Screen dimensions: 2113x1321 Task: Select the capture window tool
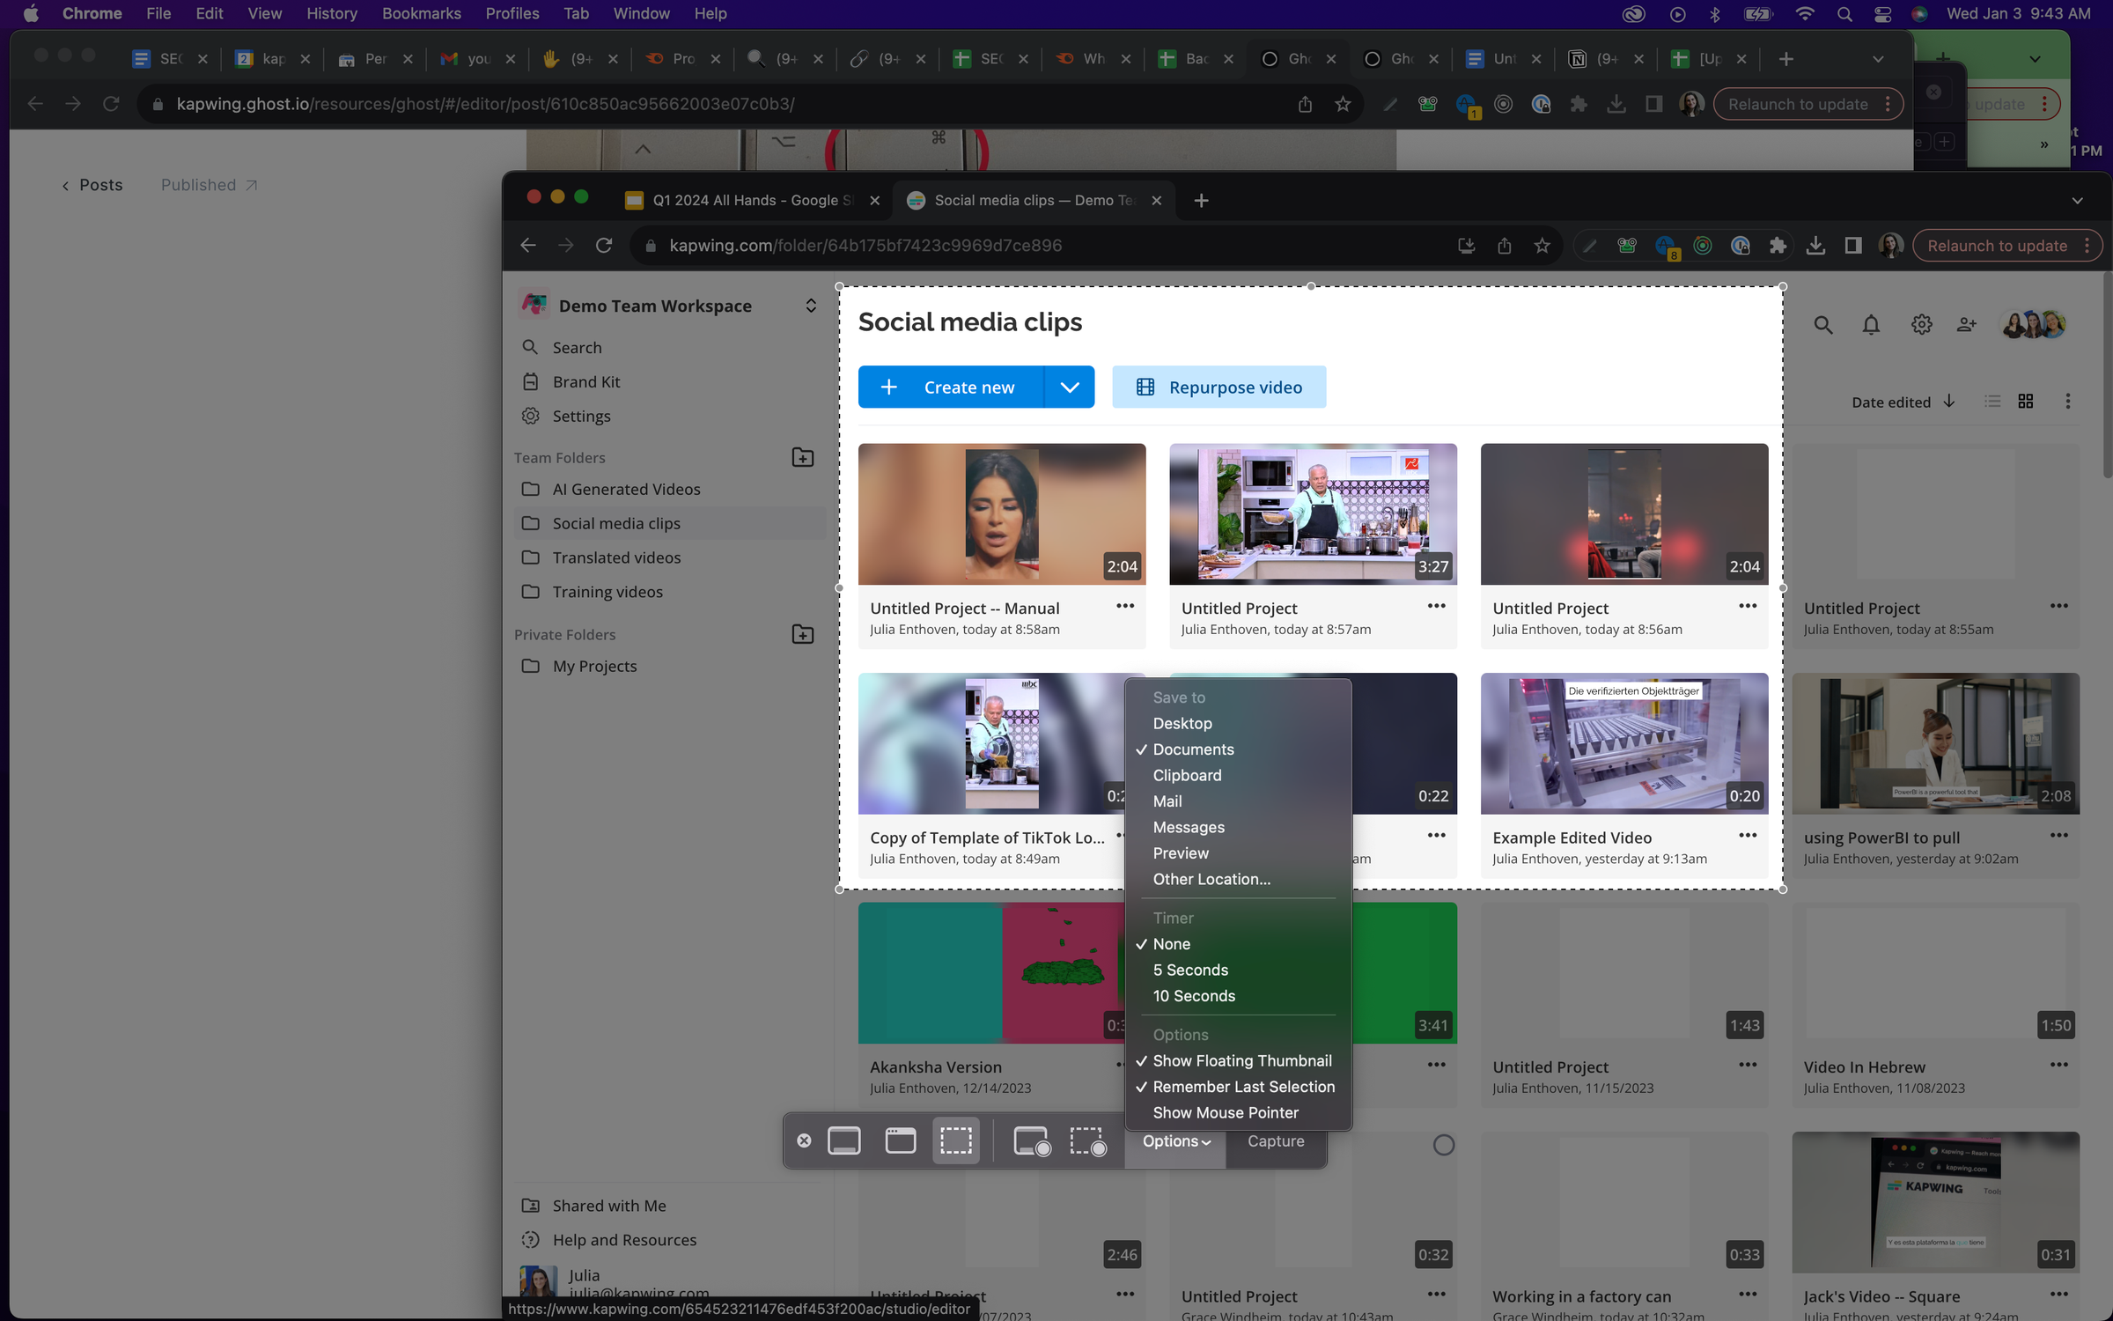[900, 1140]
